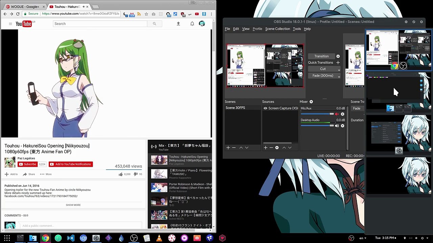Viewport: 433px width, 243px height.
Task: Open the OBS Scene Collection menu
Action: (x=277, y=29)
